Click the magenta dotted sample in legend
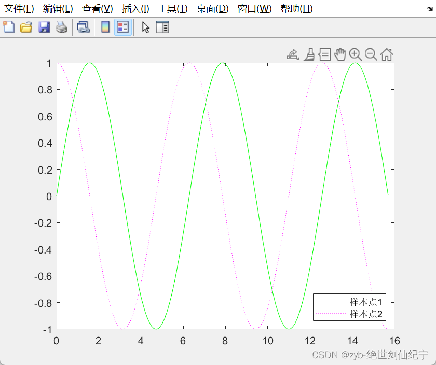The width and height of the screenshot is (436, 365). click(332, 313)
